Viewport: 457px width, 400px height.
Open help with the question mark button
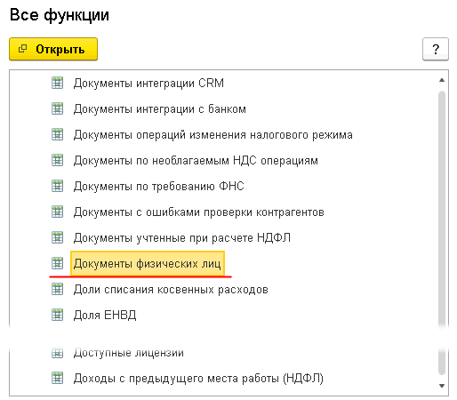[436, 49]
